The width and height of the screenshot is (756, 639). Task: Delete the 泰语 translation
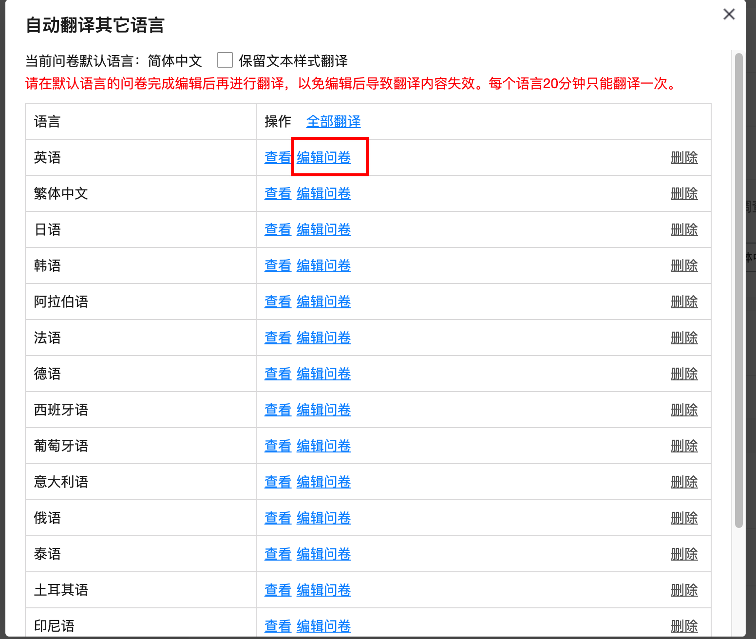coord(684,554)
